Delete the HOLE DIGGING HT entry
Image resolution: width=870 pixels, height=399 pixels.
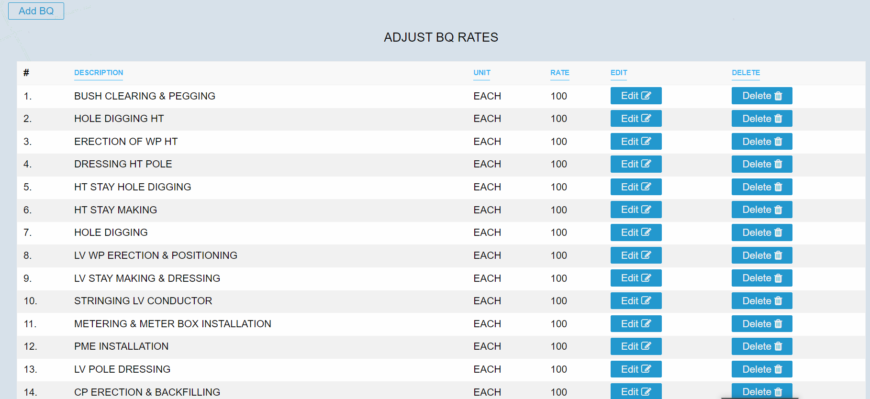(x=762, y=119)
